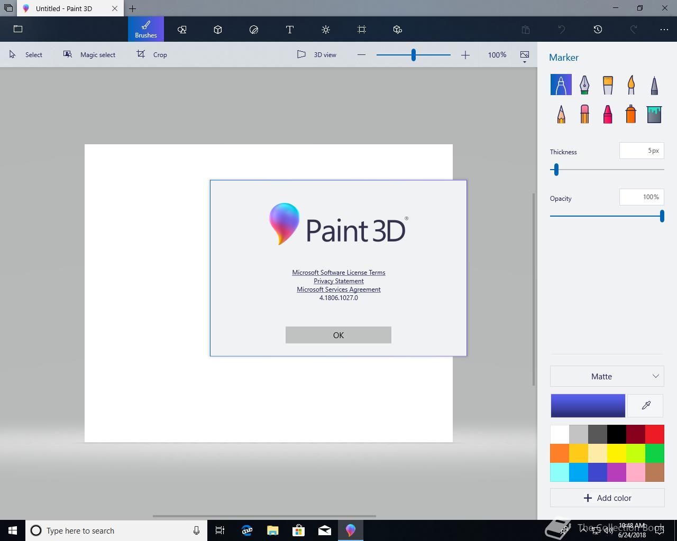Screen dimensions: 677x541
Task: Select the purple color swatch
Action: point(617,472)
